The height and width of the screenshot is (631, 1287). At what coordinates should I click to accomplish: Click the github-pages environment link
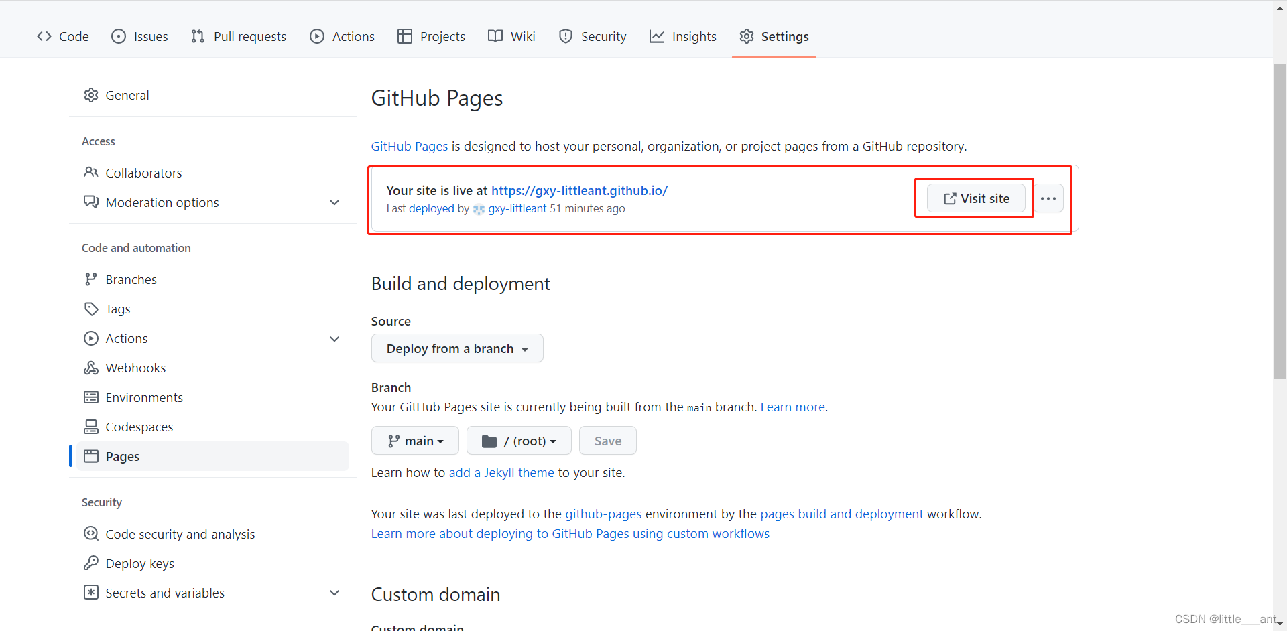click(x=603, y=514)
